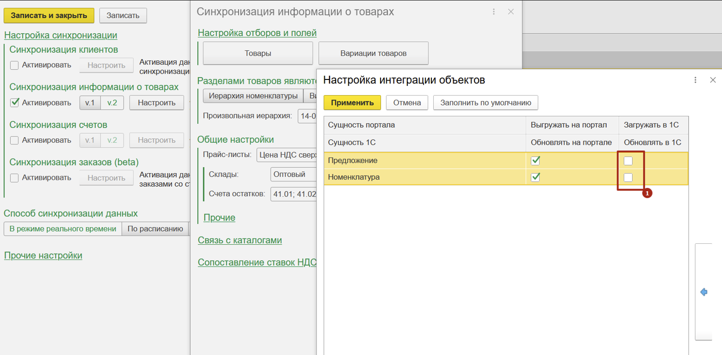Click the blue left arrow icon
722x355 pixels.
pos(704,292)
